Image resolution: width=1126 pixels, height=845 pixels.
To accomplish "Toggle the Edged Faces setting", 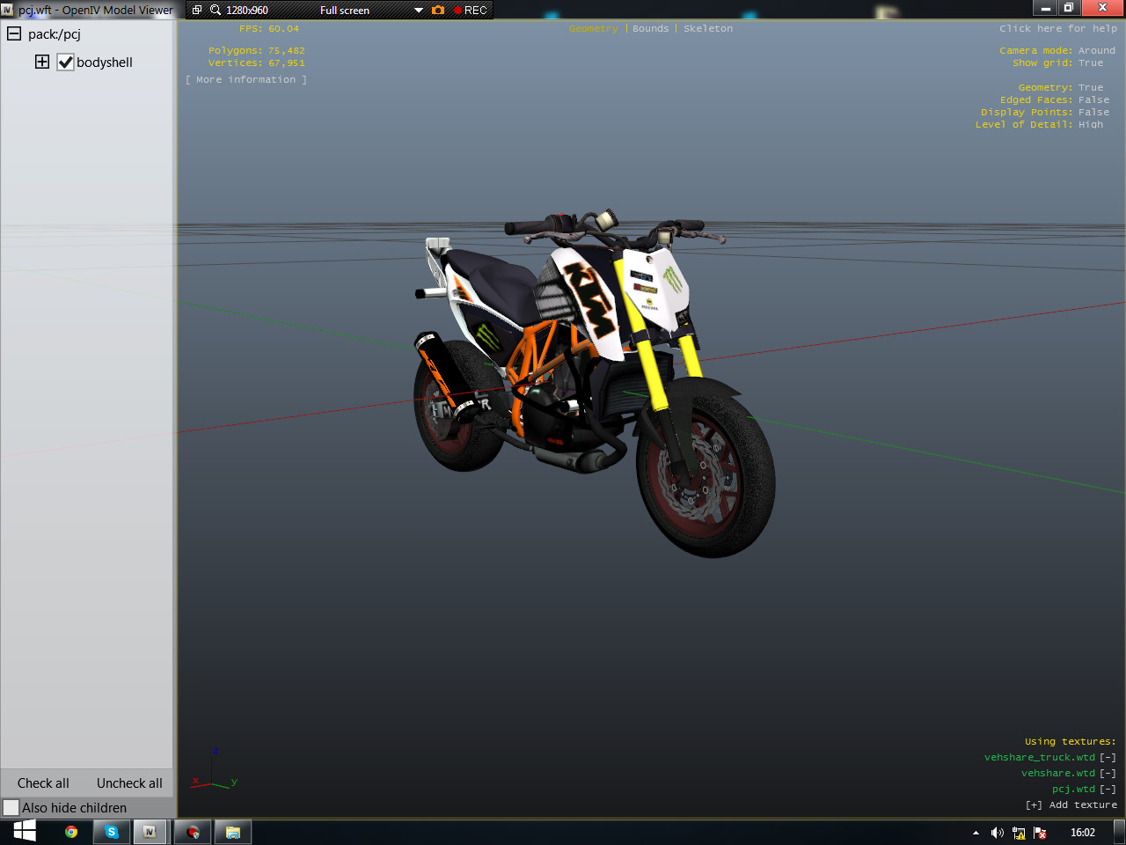I will (1055, 100).
